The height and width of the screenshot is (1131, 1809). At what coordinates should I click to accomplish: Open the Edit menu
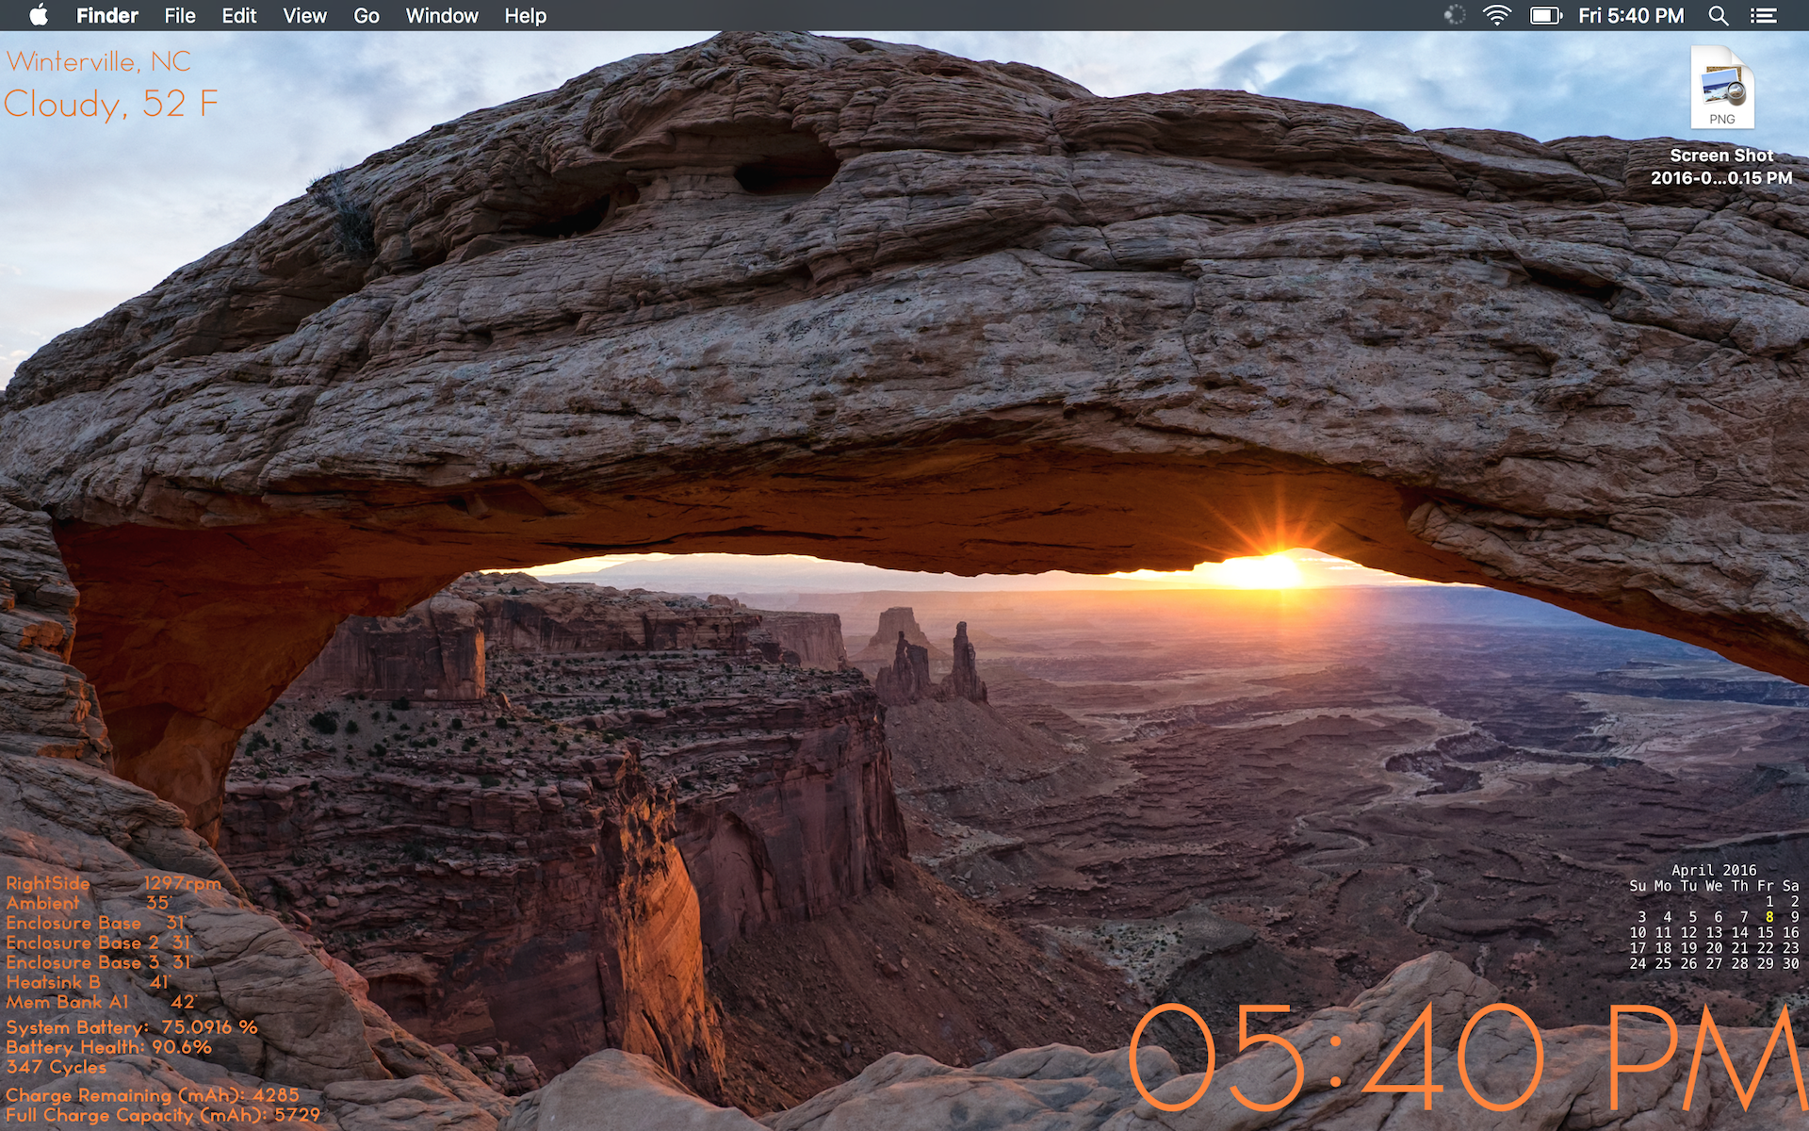pos(238,15)
